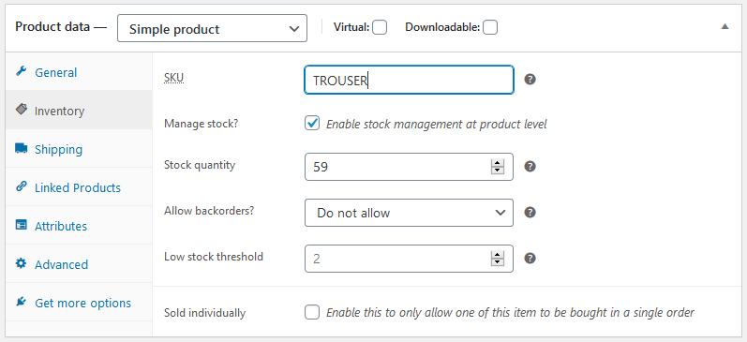The height and width of the screenshot is (342, 747).
Task: Click the truck icon for Shipping
Action: tap(21, 149)
